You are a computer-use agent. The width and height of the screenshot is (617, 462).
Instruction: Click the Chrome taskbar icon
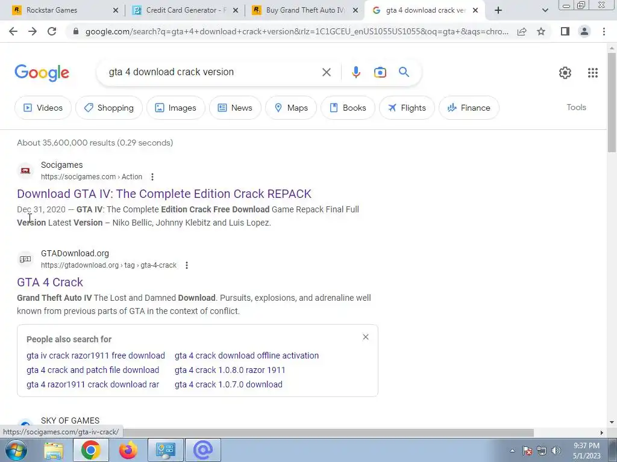tap(90, 450)
